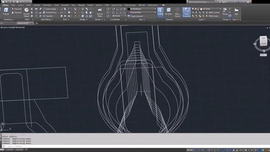Click the Smooth Object tool
Screen dimensions: 270x152
tap(26, 12)
